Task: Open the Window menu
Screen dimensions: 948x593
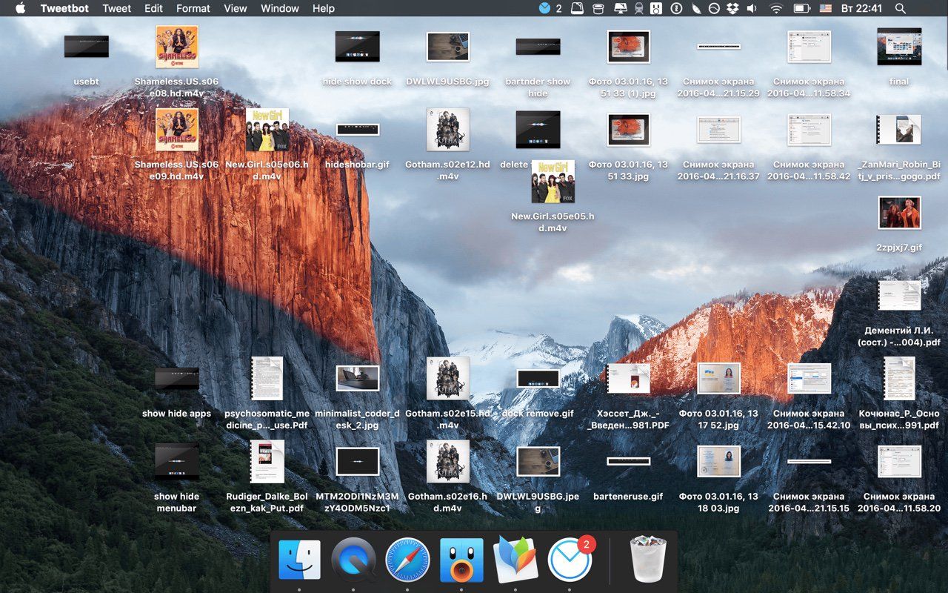Action: 280,8
